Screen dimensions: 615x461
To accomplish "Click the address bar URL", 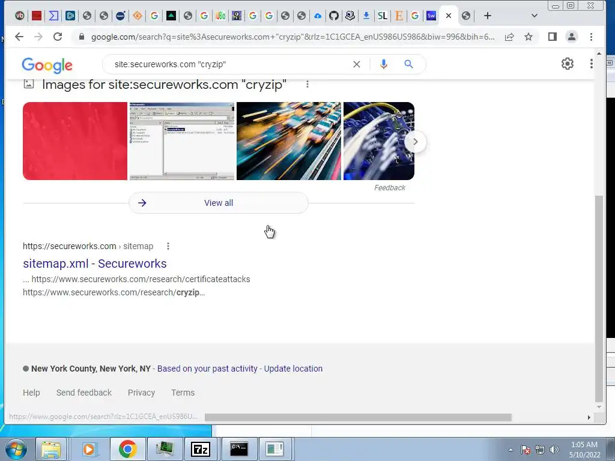I will 292,37.
